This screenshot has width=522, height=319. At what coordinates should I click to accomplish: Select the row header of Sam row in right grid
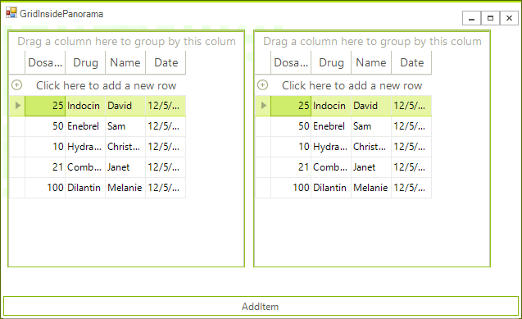(x=263, y=126)
